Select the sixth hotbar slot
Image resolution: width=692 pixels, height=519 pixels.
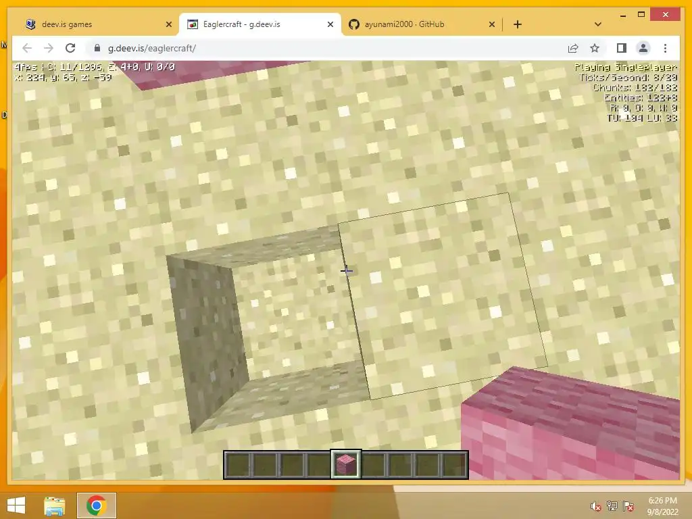click(373, 464)
